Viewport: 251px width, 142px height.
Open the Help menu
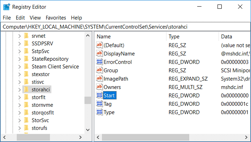76,18
